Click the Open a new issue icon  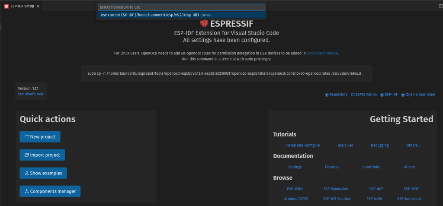coord(403,95)
